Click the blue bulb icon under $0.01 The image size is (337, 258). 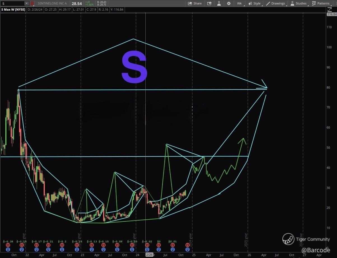(173, 249)
